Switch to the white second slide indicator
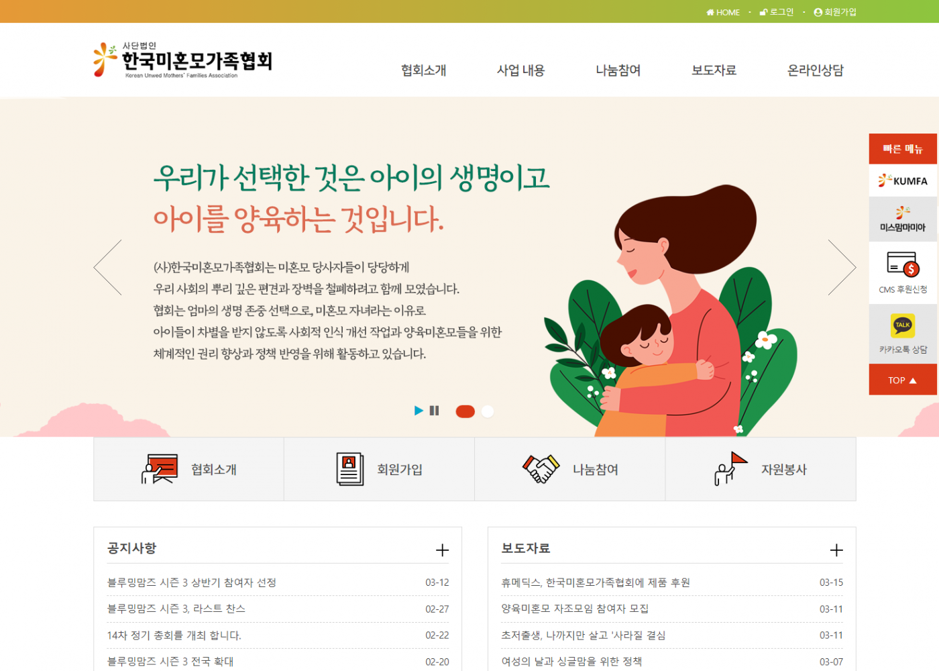 pos(488,411)
